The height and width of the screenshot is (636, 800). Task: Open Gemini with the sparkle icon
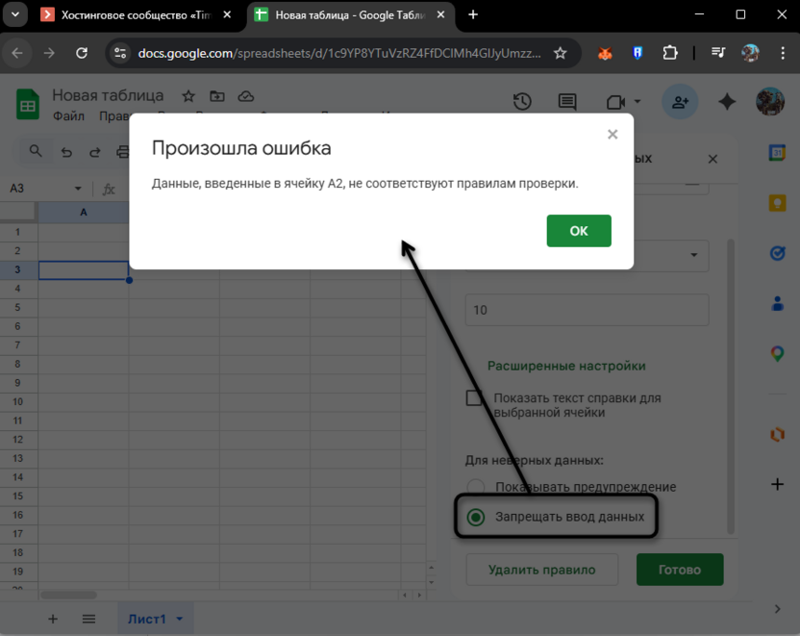727,102
